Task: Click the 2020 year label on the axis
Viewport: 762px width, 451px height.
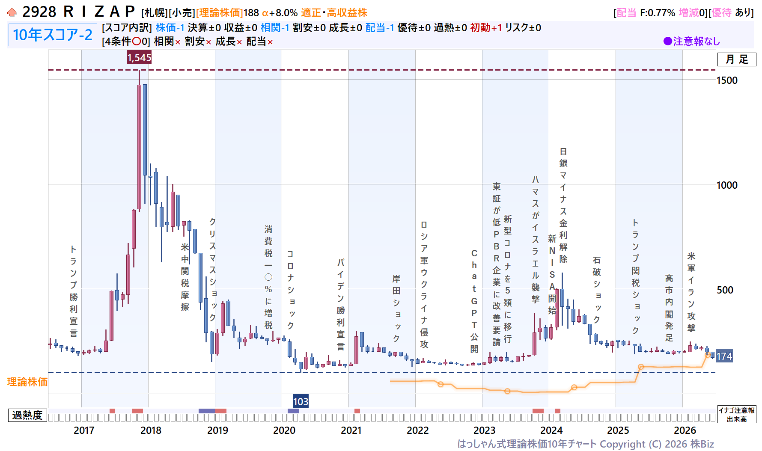Action: click(284, 430)
